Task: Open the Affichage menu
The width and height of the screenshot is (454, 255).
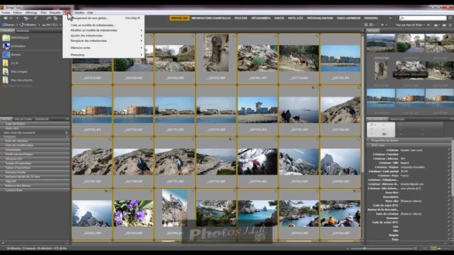Action: pos(31,12)
